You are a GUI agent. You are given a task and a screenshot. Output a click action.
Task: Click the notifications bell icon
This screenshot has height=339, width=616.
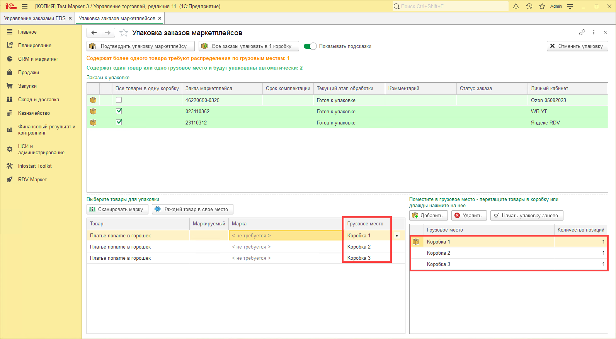click(516, 6)
